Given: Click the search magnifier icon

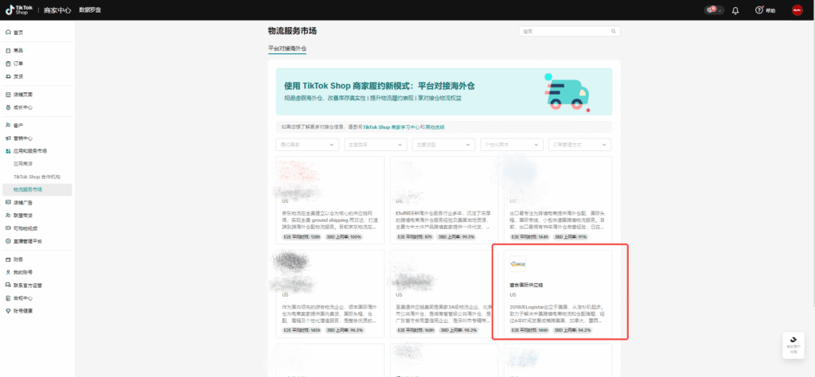Looking at the screenshot, I should pos(614,31).
